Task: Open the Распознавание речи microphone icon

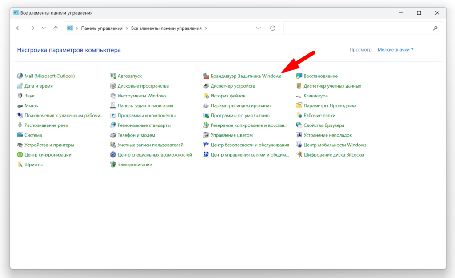Action: coord(20,125)
